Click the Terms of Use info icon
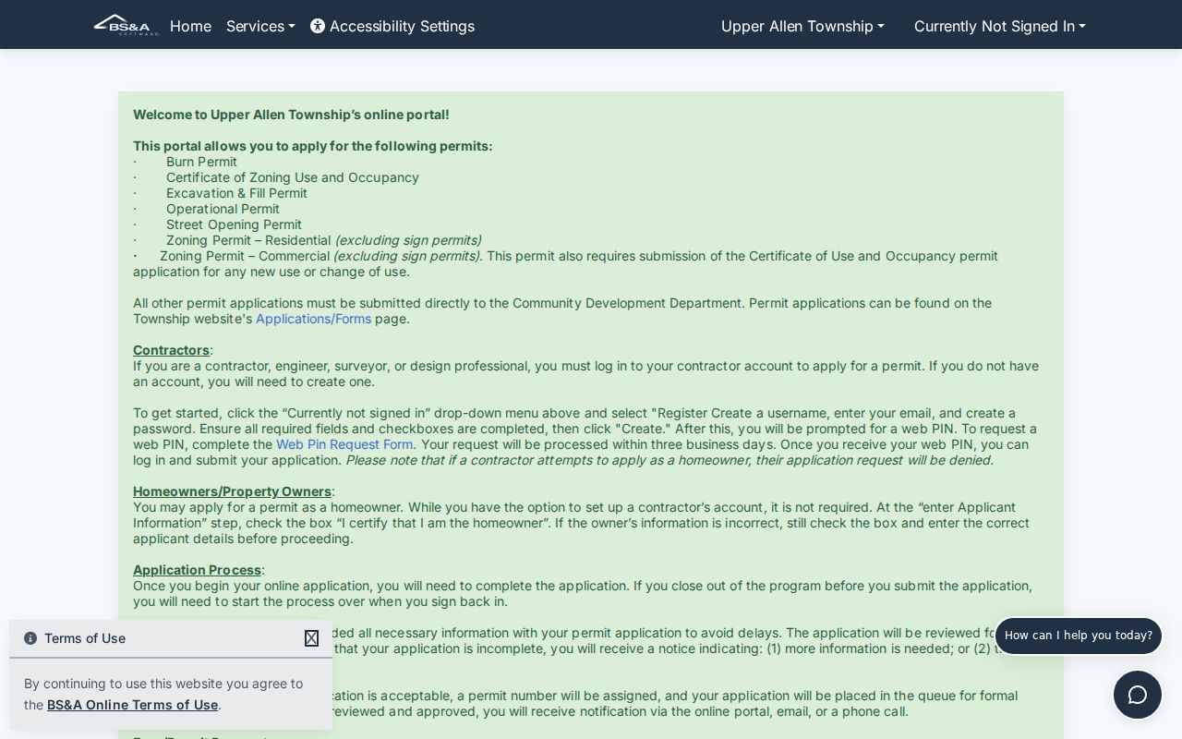This screenshot has width=1182, height=739. pos(30,638)
